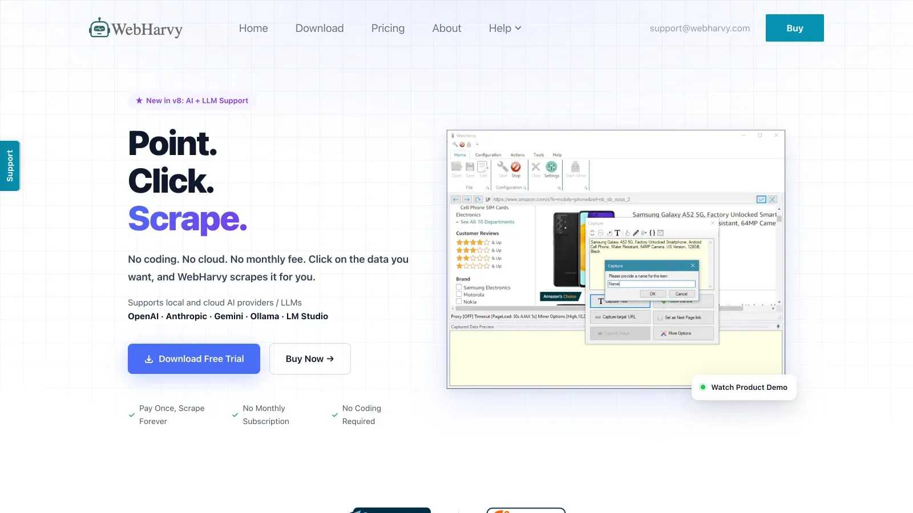Click the browser back arrow in WebHarvy
Screen dimensions: 913x513
click(x=455, y=199)
